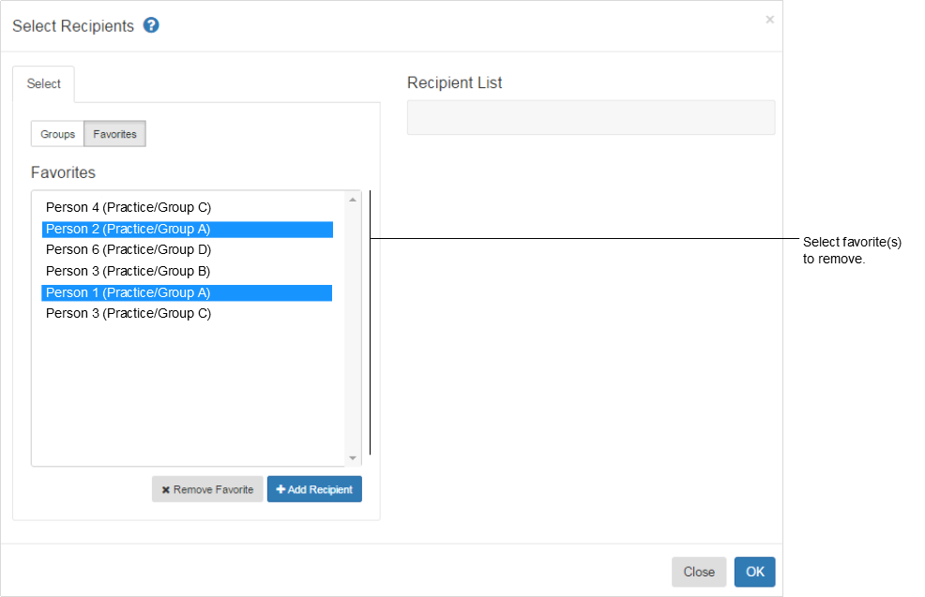
Task: Choose Person 6 (Practice/Group D)
Action: coord(129,250)
